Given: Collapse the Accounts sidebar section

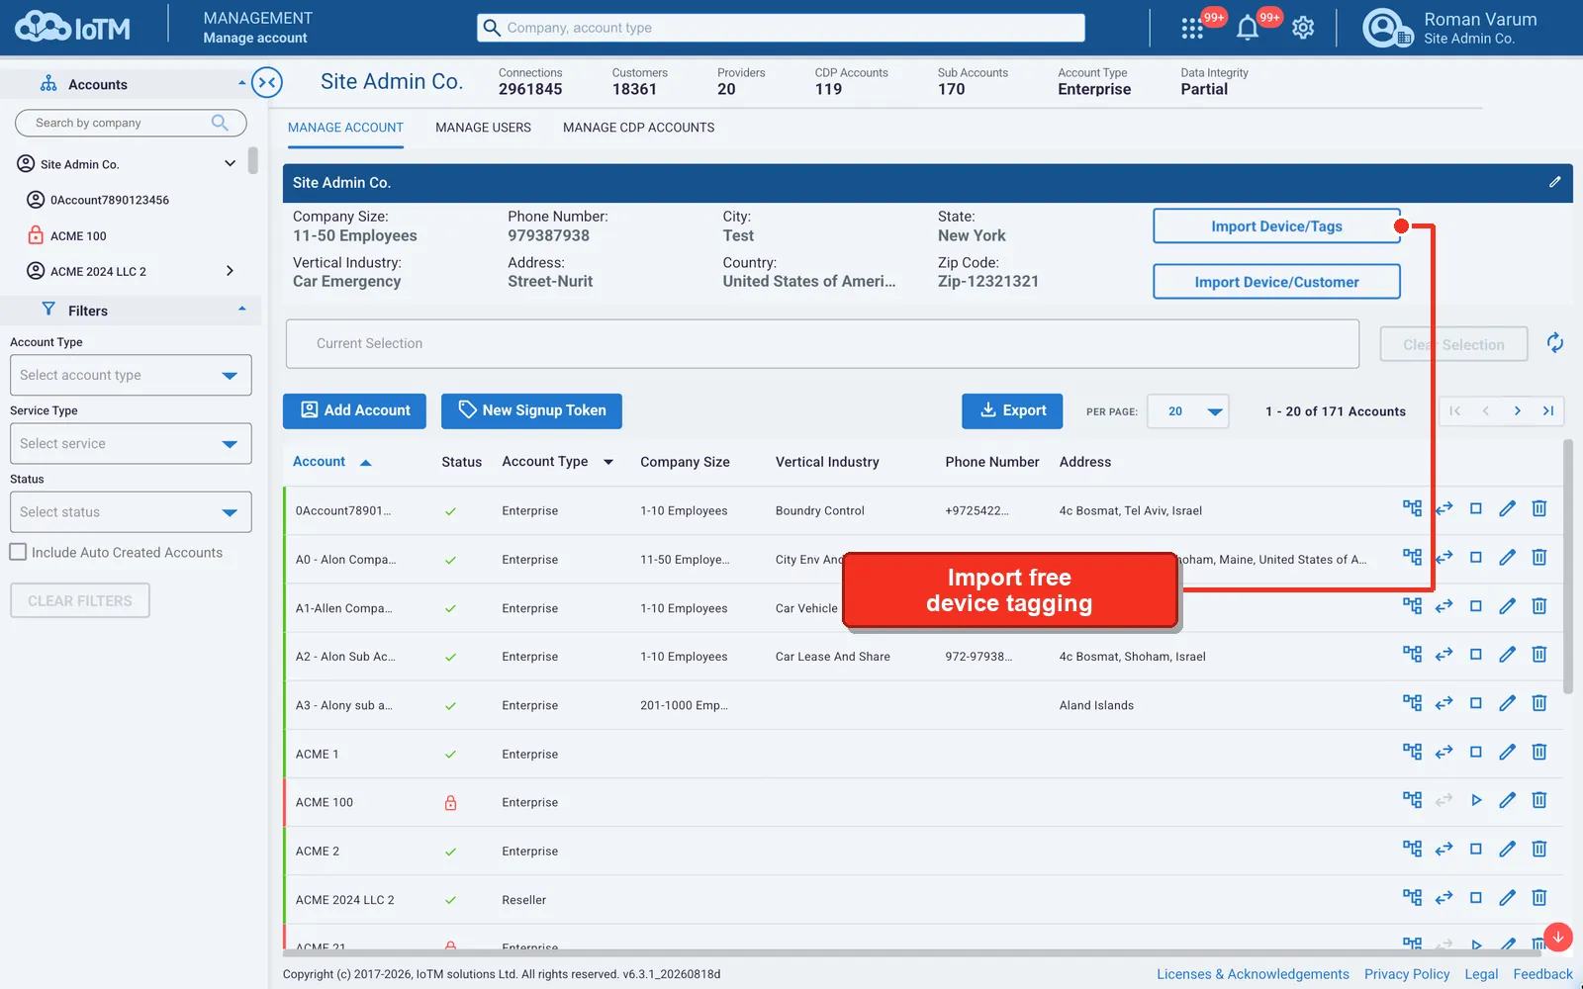Looking at the screenshot, I should [241, 83].
